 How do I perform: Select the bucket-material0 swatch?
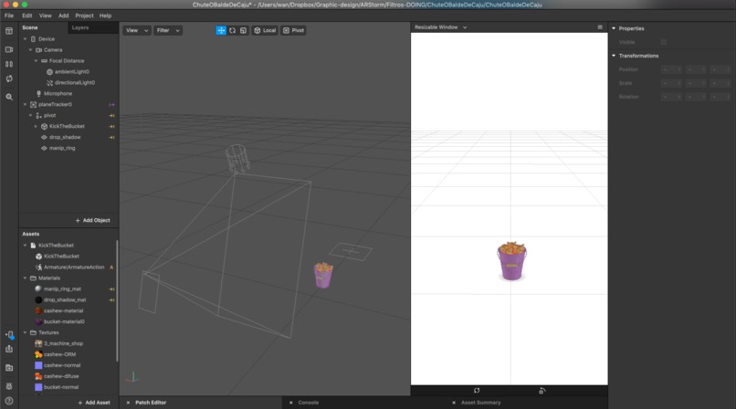click(38, 321)
